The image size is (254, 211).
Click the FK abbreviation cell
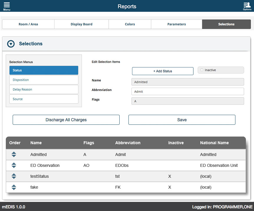click(118, 187)
